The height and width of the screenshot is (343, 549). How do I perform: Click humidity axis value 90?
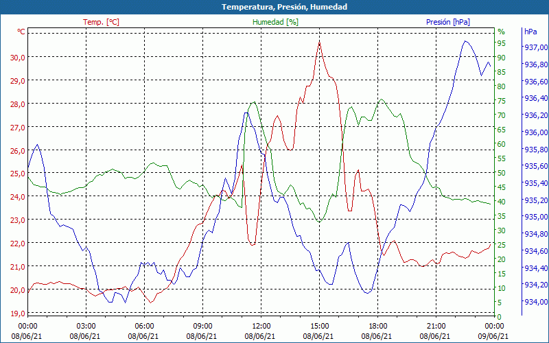tap(502, 58)
